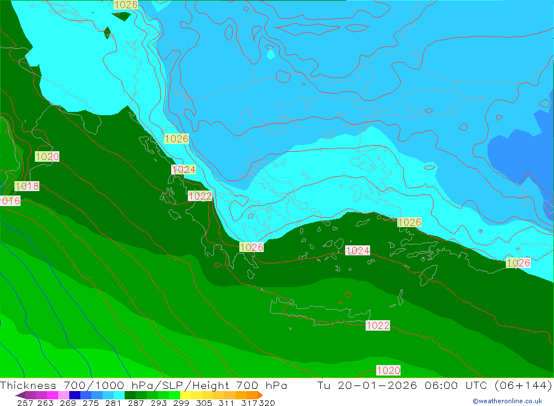Pick the darkest green legend swatch above 287

[130, 395]
